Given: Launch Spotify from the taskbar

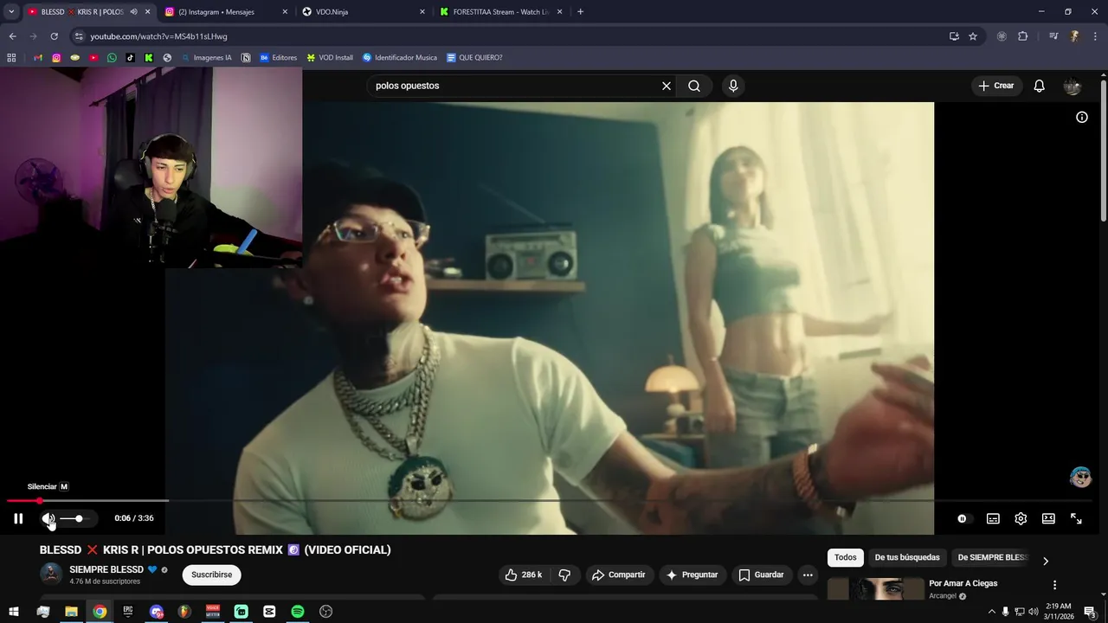Looking at the screenshot, I should (x=298, y=612).
